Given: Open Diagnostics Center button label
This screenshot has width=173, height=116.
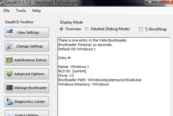Looking at the screenshot, I should tap(29, 102).
